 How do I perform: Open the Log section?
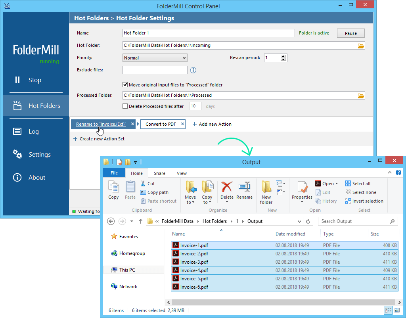click(x=26, y=132)
